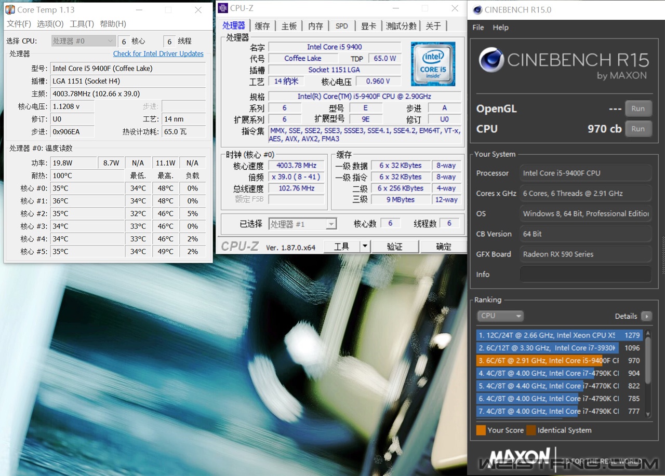Open the Help menu in Cinebench
This screenshot has width=665, height=476.
pyautogui.click(x=500, y=28)
